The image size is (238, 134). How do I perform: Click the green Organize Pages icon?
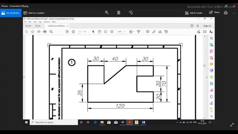212,77
